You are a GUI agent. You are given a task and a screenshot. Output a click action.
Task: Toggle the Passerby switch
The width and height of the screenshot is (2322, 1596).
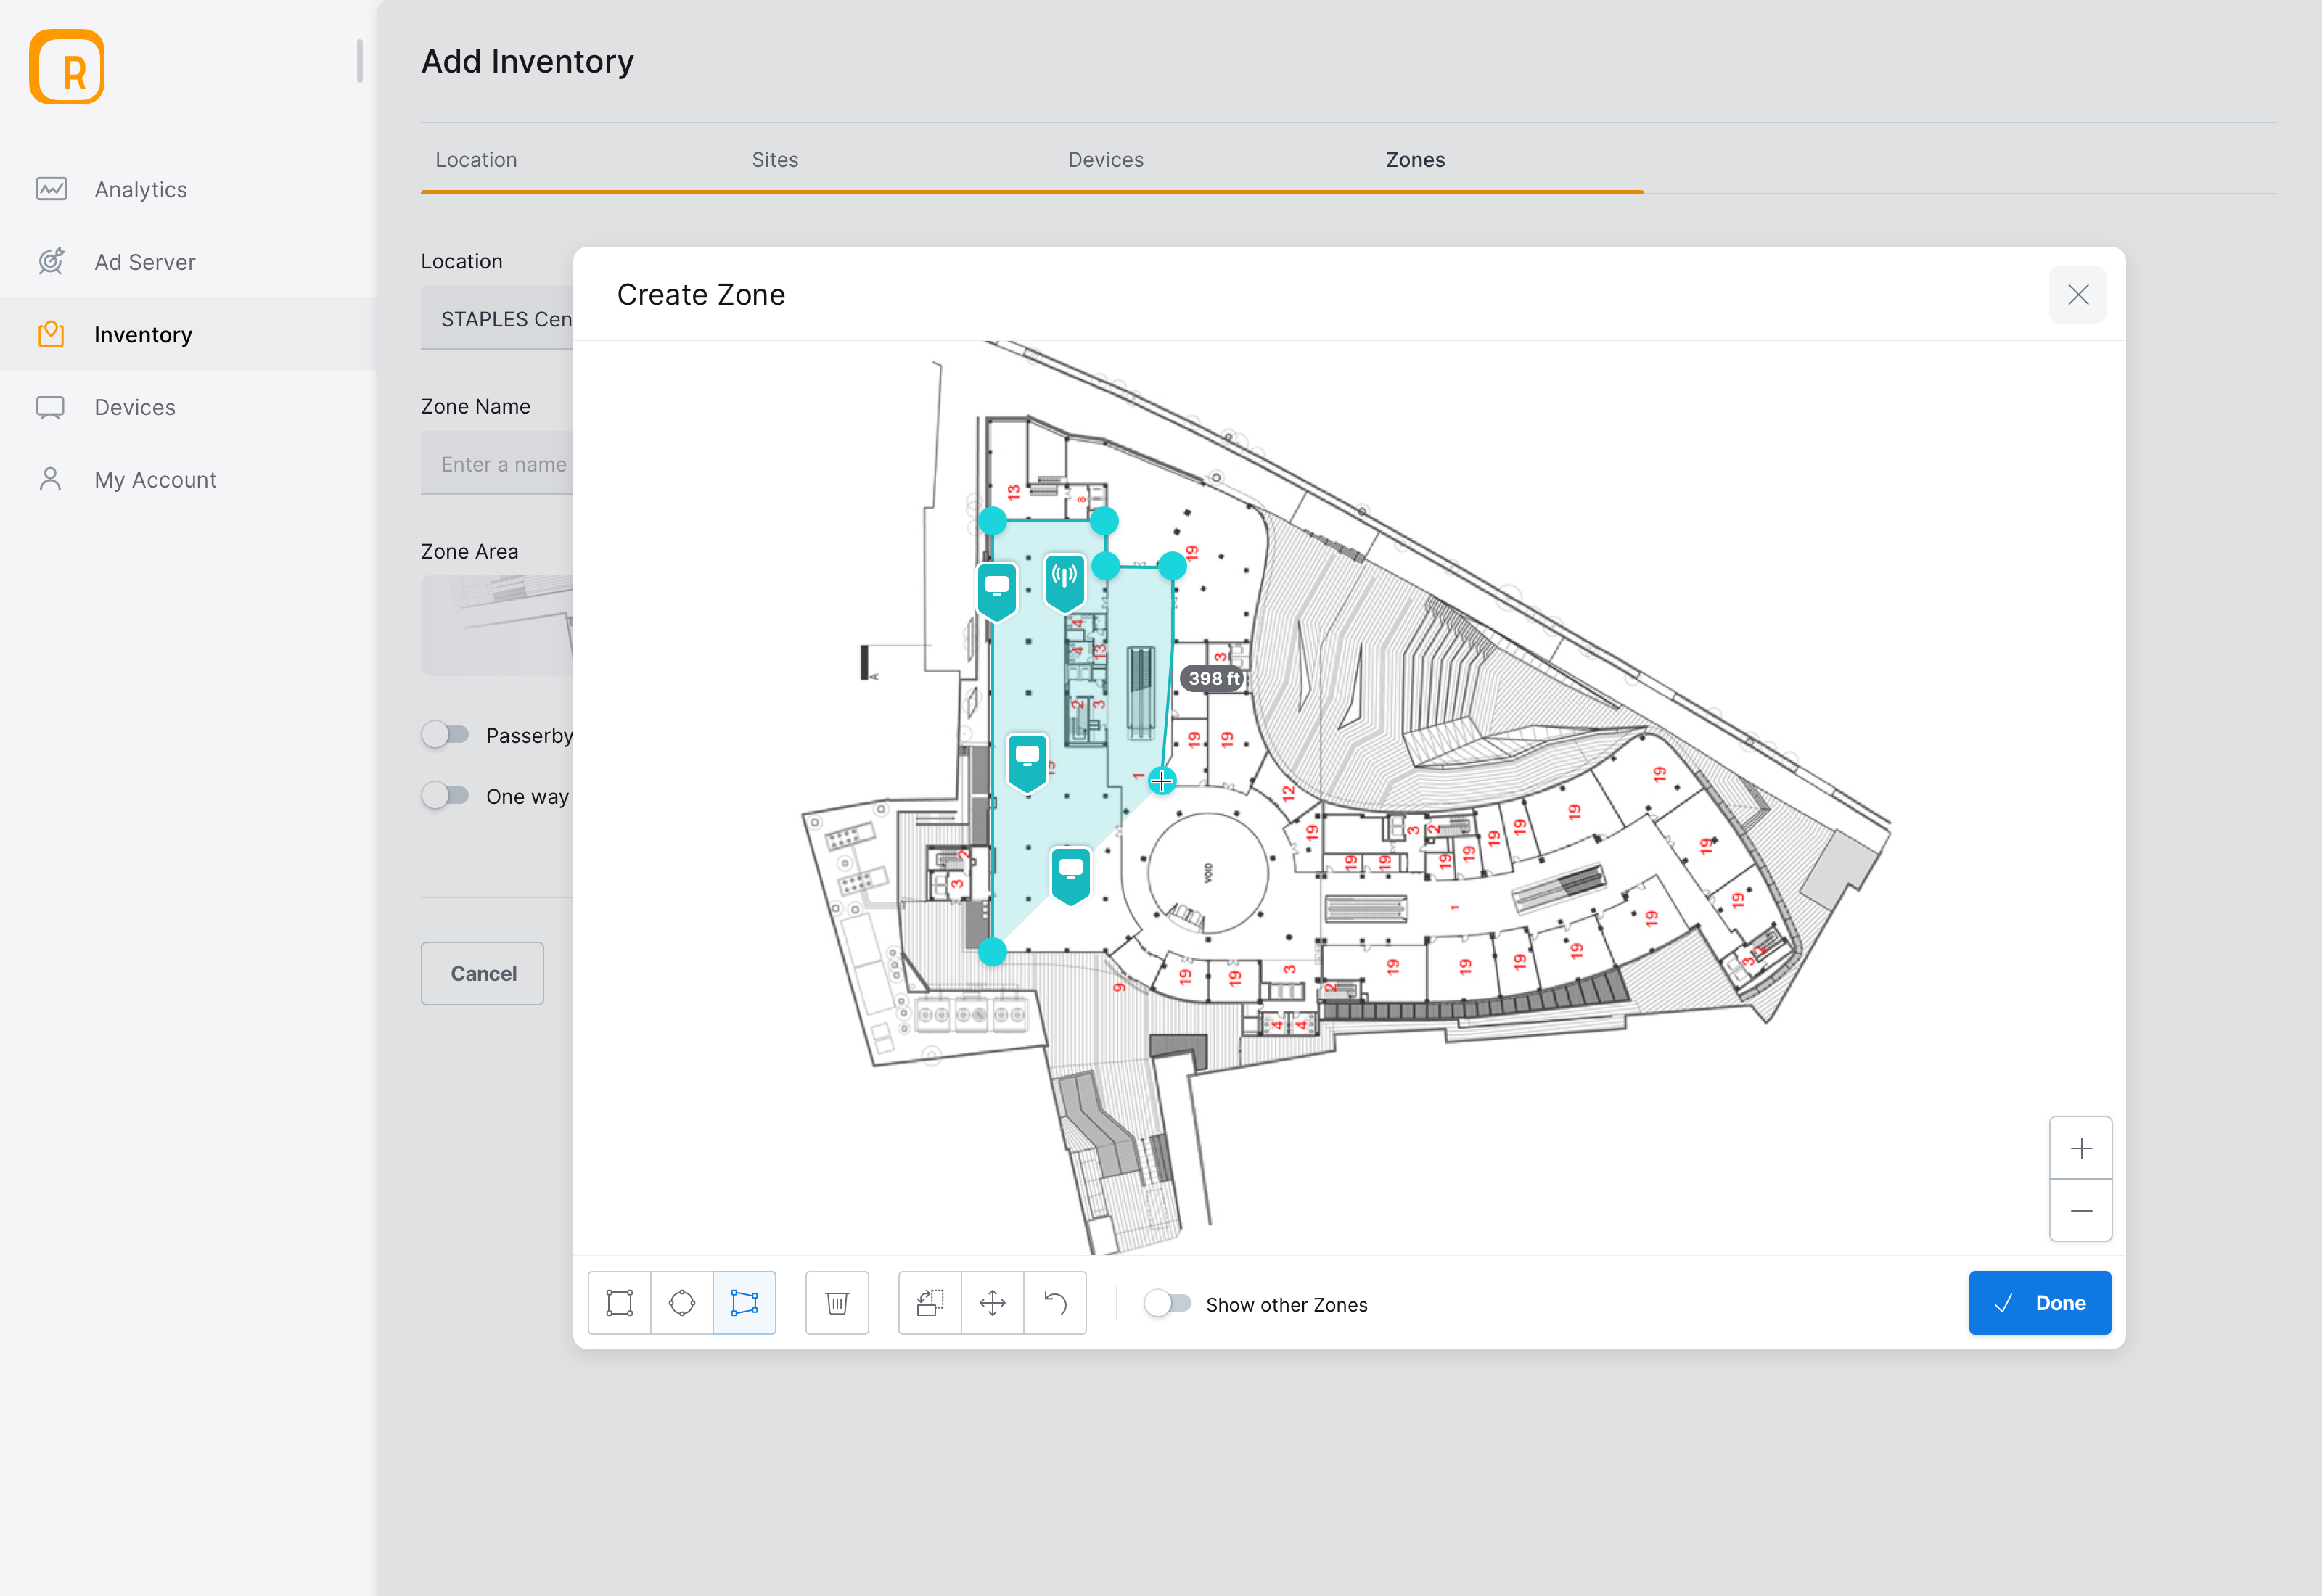tap(447, 734)
